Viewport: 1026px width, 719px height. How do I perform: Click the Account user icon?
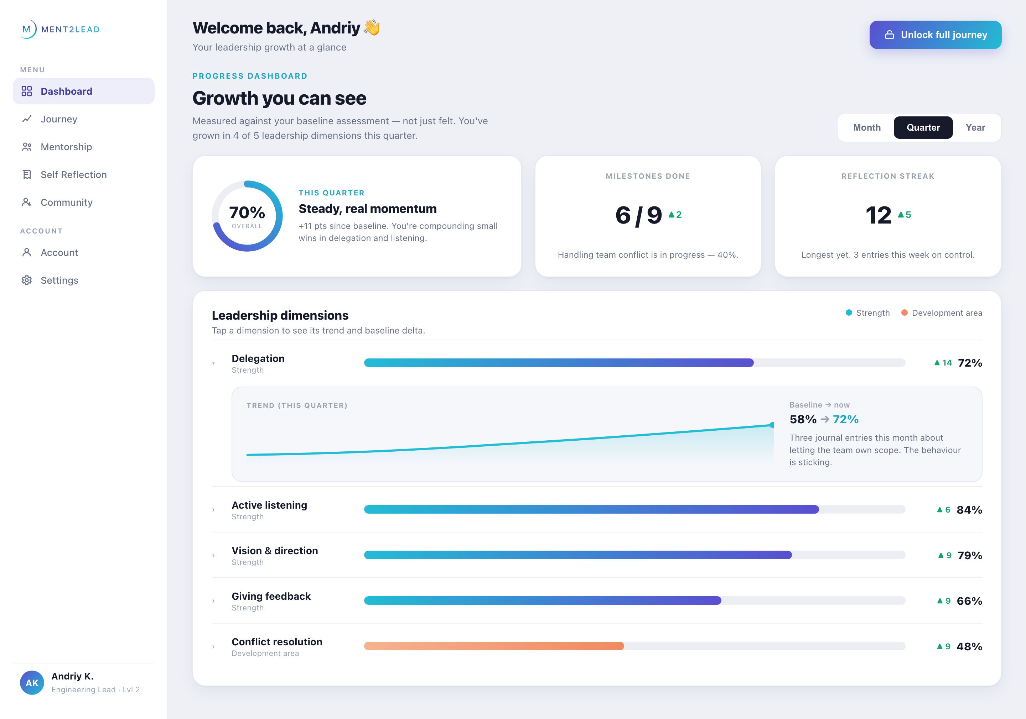pos(27,252)
